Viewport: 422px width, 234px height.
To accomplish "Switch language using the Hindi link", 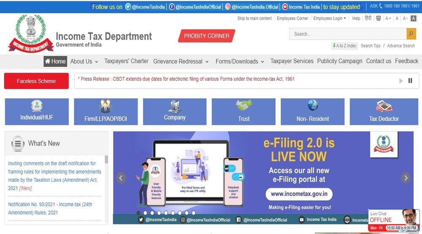I will (x=368, y=19).
